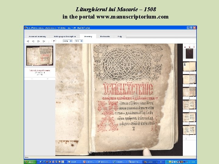Open the Document Summary tab
The image size is (219, 164).
37,36
